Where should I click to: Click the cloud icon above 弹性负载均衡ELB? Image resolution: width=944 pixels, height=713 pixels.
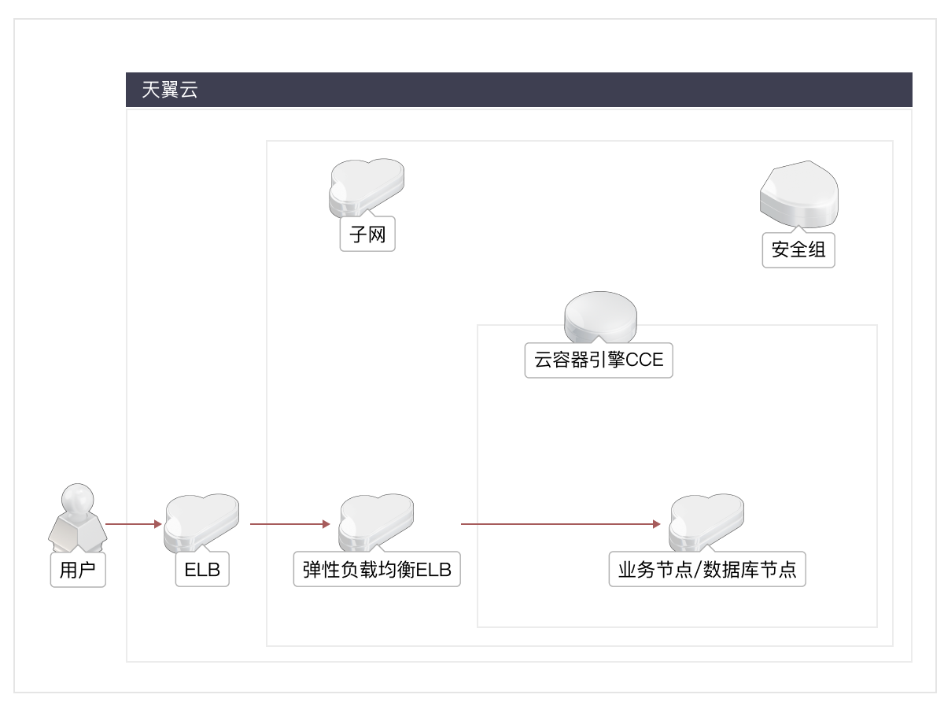pos(377,524)
